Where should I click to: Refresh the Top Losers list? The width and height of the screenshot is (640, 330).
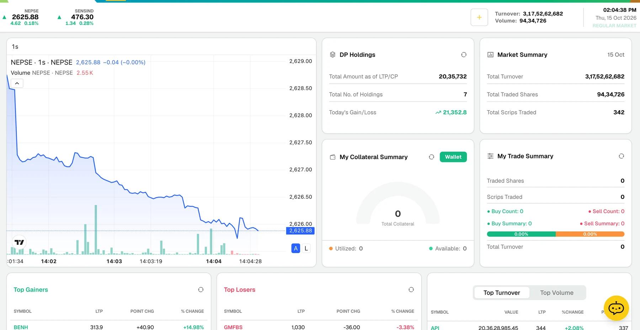click(411, 290)
